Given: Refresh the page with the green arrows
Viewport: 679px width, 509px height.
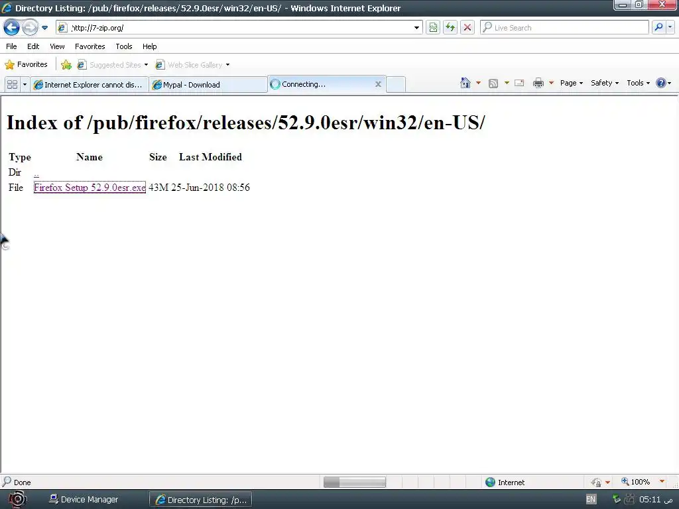Looking at the screenshot, I should 450,28.
